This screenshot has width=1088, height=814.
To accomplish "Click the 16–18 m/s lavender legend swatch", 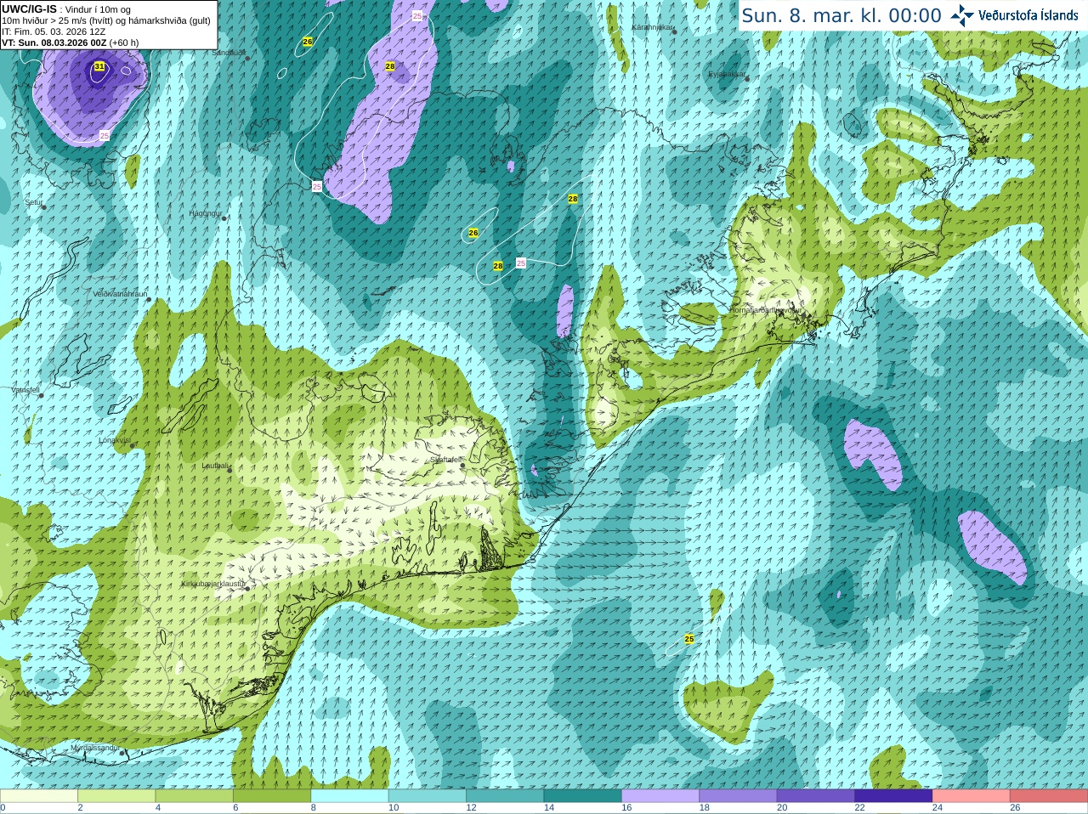I will coord(660,796).
